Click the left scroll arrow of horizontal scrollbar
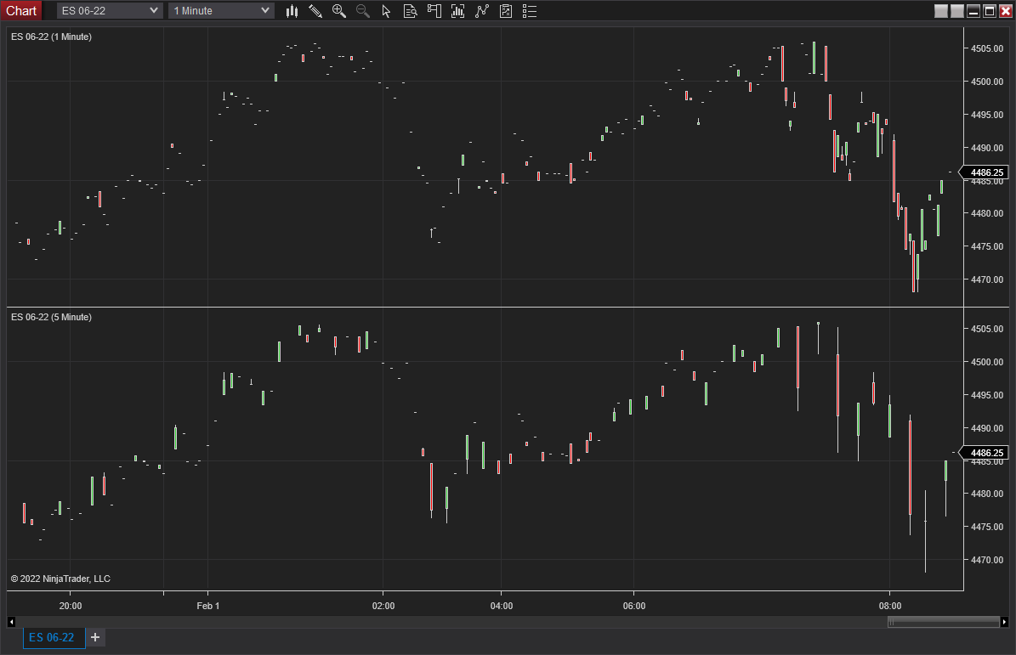The width and height of the screenshot is (1016, 655). 11,622
